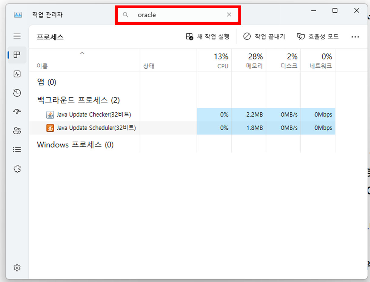Open the Details list icon in sidebar

[x=17, y=150]
